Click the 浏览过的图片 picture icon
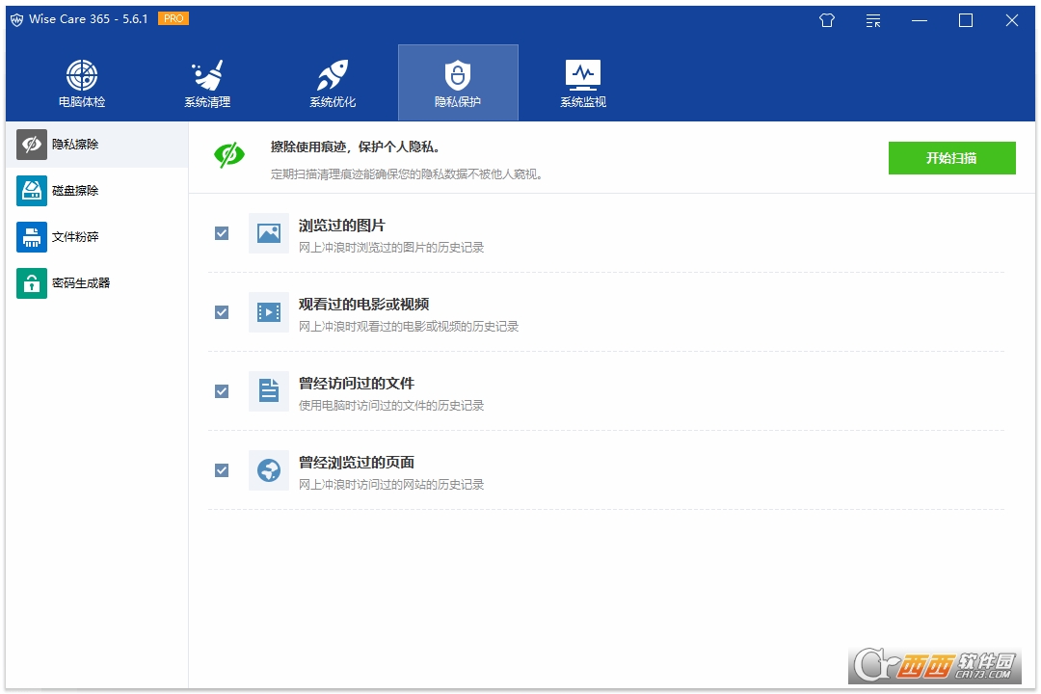Image resolution: width=1041 pixels, height=694 pixels. coord(269,233)
